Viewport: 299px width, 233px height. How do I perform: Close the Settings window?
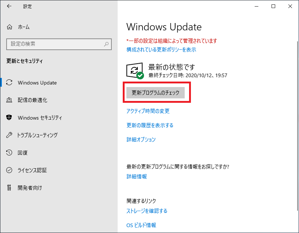[290, 6]
